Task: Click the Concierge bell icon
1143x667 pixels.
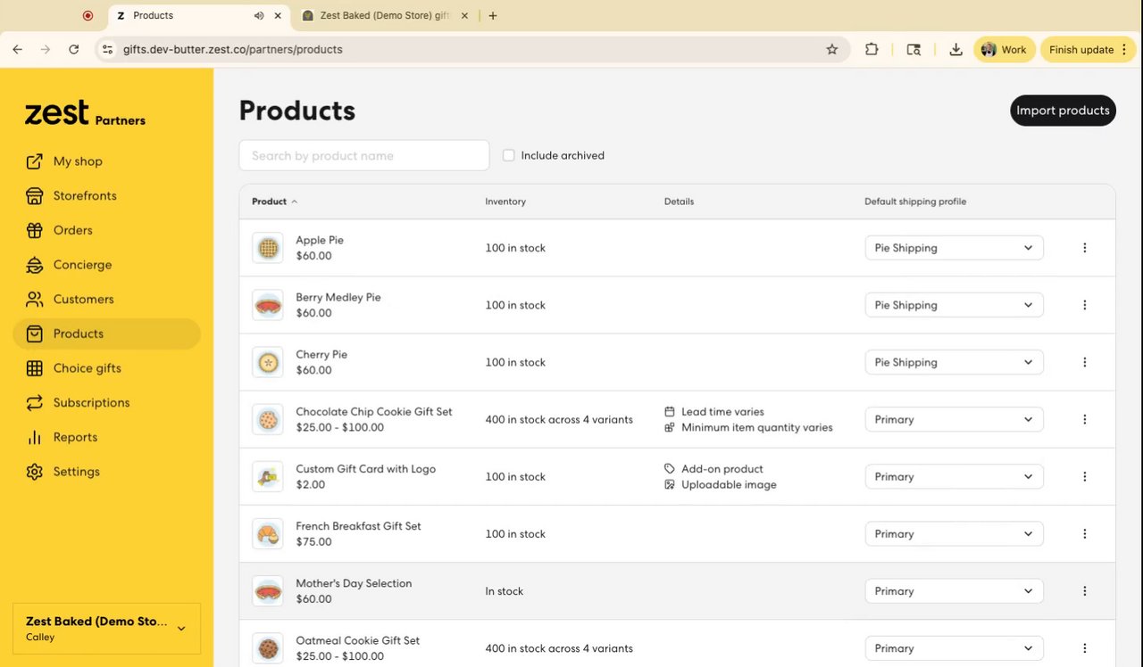Action: tap(35, 265)
